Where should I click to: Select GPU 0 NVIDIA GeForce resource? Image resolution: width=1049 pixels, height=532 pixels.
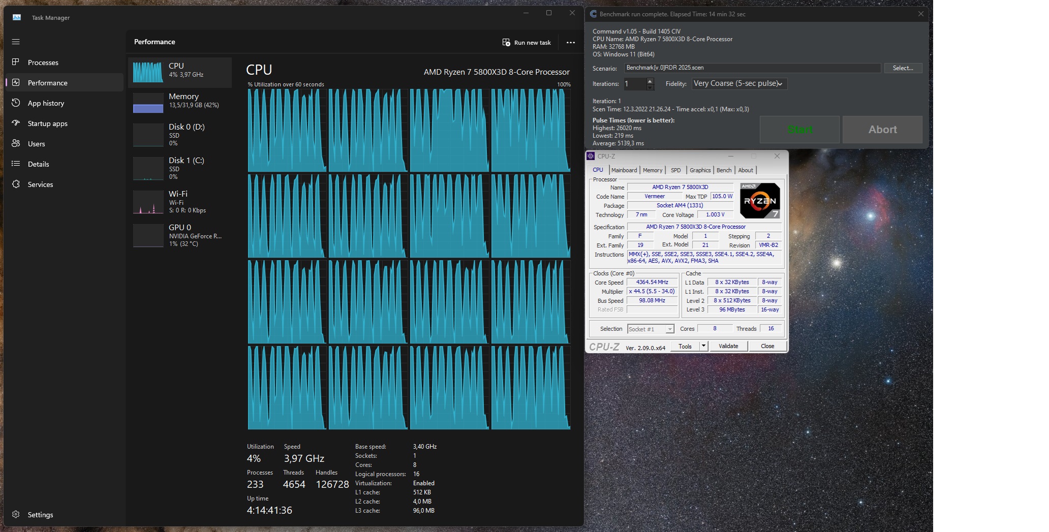180,235
